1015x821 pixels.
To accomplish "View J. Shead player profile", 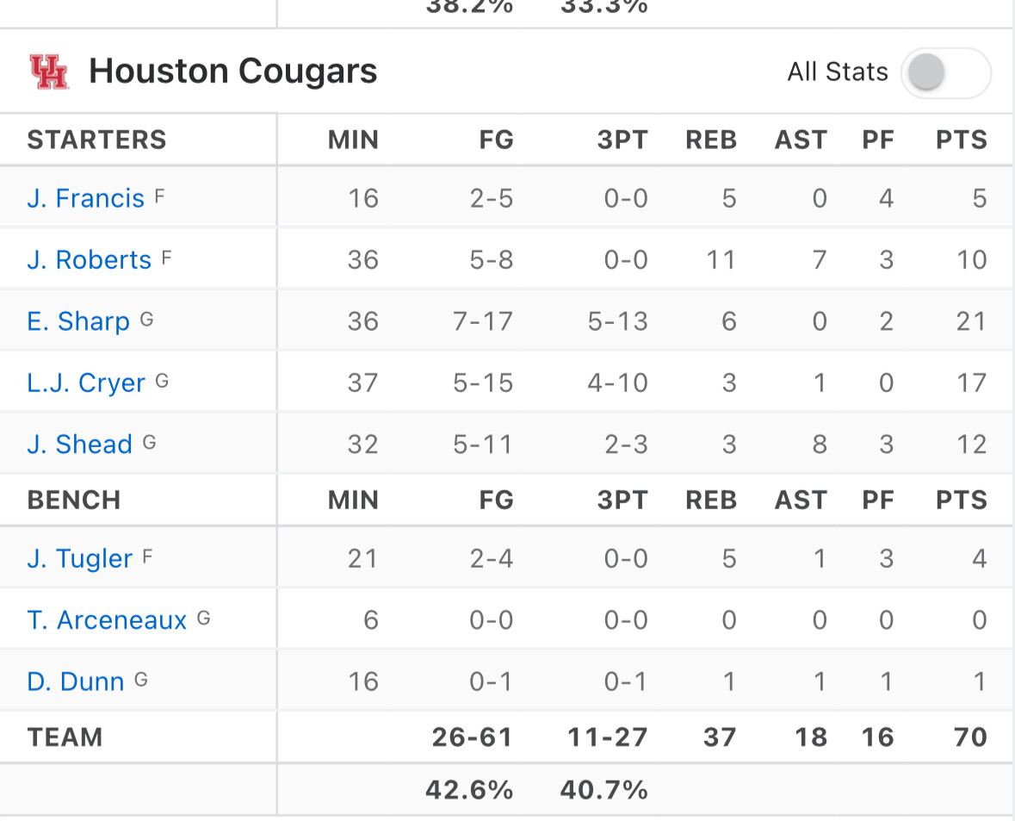I will [x=79, y=445].
